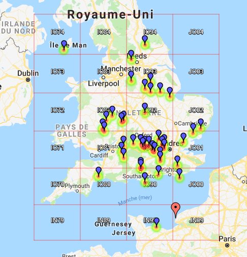The height and width of the screenshot is (257, 247).
Task: Select the JO02 grid label
Action: tap(196, 110)
